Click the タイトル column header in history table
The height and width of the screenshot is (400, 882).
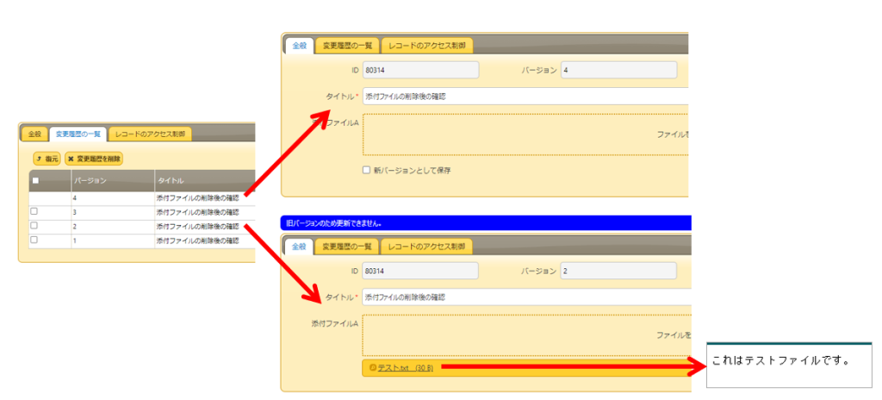point(205,180)
